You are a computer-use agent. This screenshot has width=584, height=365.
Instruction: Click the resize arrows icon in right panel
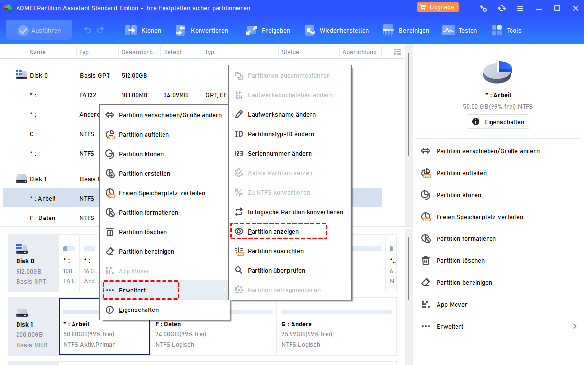(426, 151)
